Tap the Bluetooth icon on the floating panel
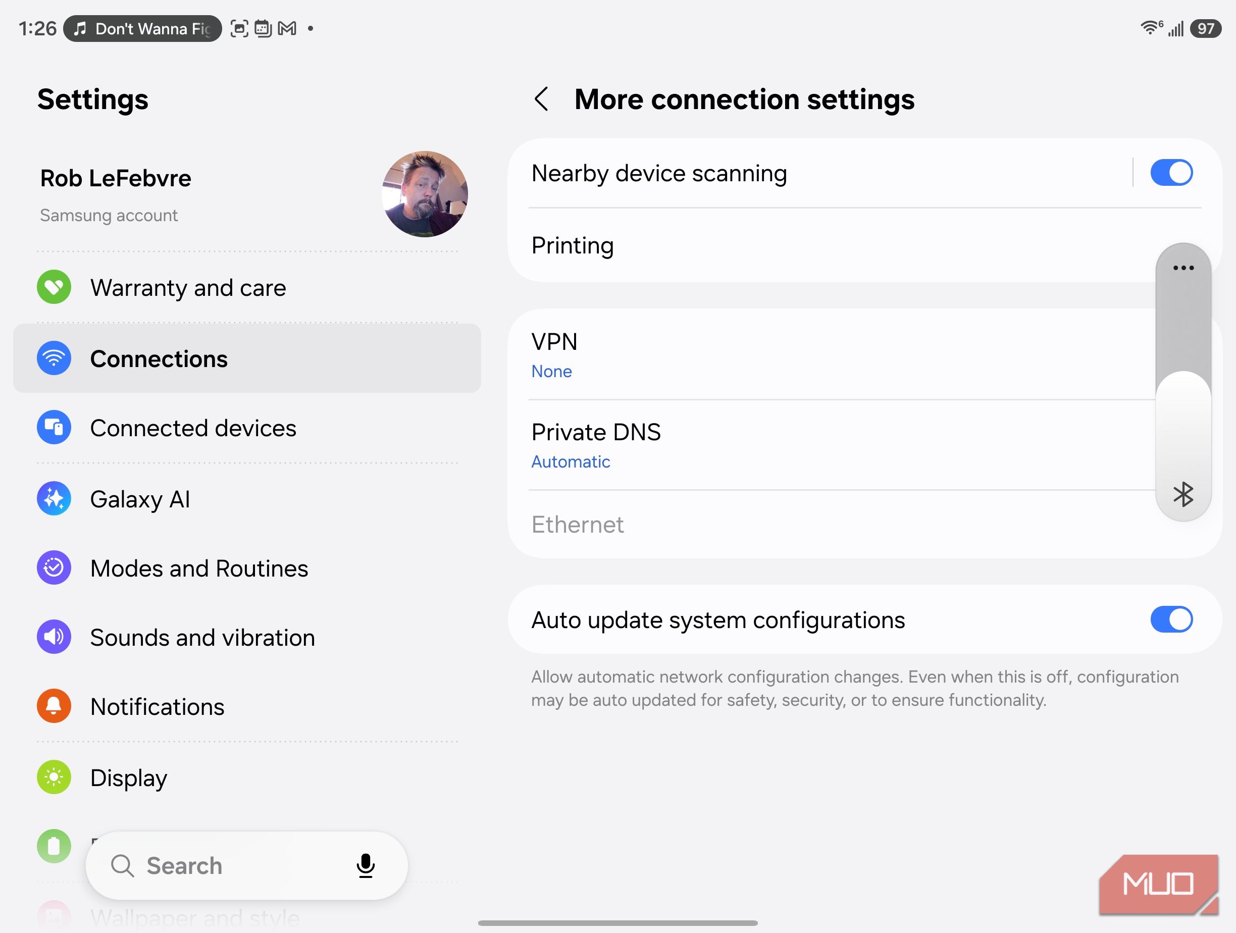1236x933 pixels. pyautogui.click(x=1183, y=494)
